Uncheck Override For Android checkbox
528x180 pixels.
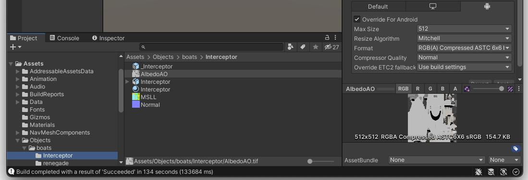click(x=357, y=19)
